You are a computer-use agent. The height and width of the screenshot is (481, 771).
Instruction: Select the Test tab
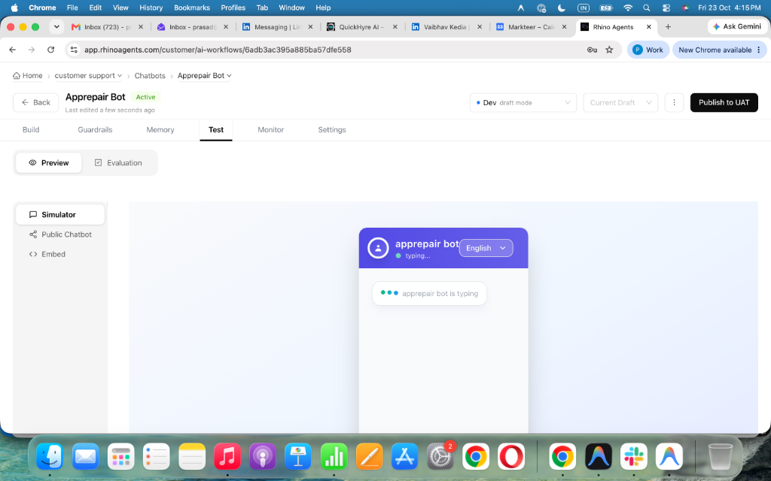click(216, 129)
